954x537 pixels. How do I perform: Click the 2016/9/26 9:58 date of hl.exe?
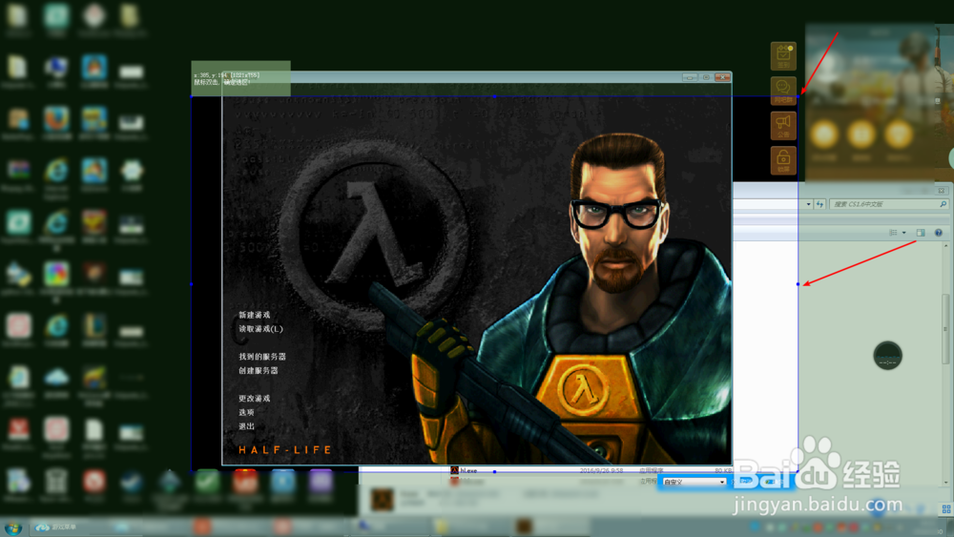(x=600, y=471)
